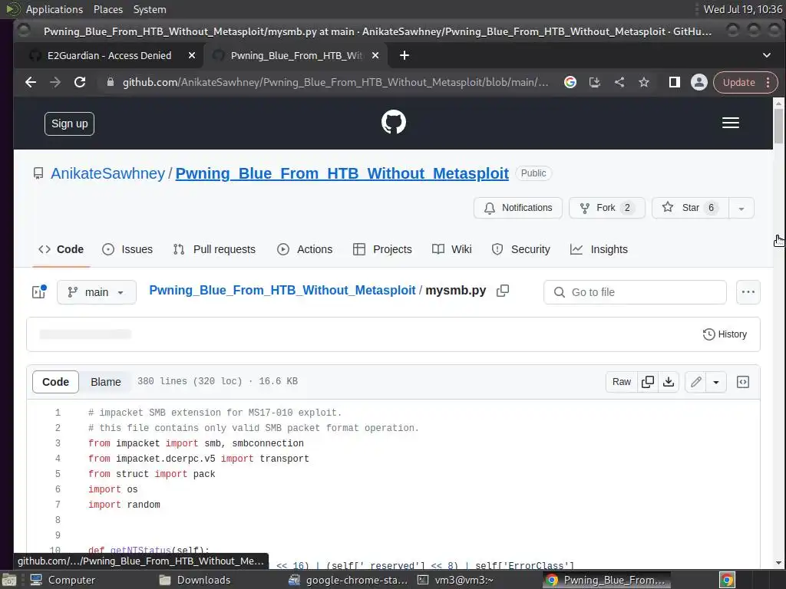Switch to Downloads window in taskbar
786x589 pixels.
194,580
